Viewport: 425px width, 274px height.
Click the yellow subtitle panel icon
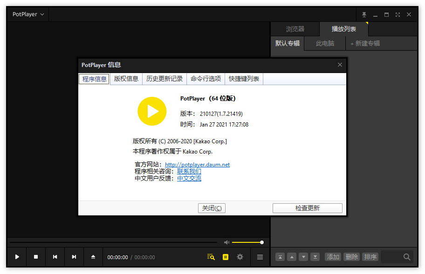[225, 256]
